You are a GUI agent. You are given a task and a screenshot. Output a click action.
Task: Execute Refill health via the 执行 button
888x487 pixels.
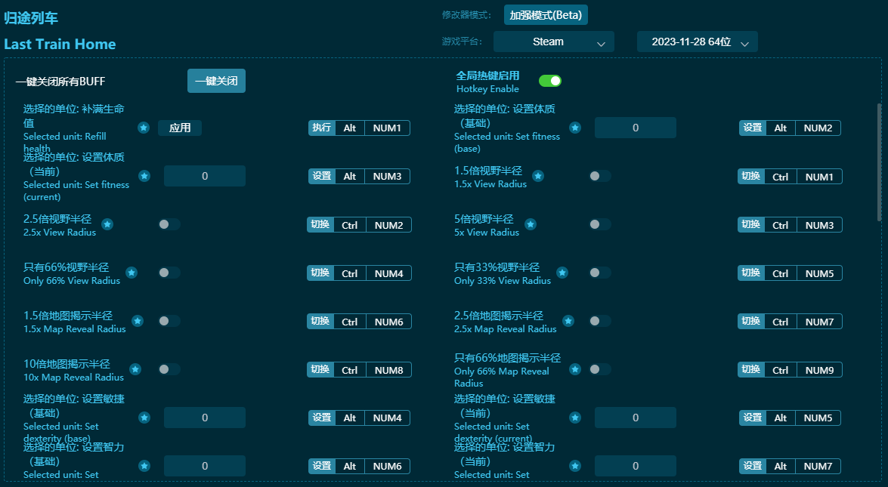point(320,128)
